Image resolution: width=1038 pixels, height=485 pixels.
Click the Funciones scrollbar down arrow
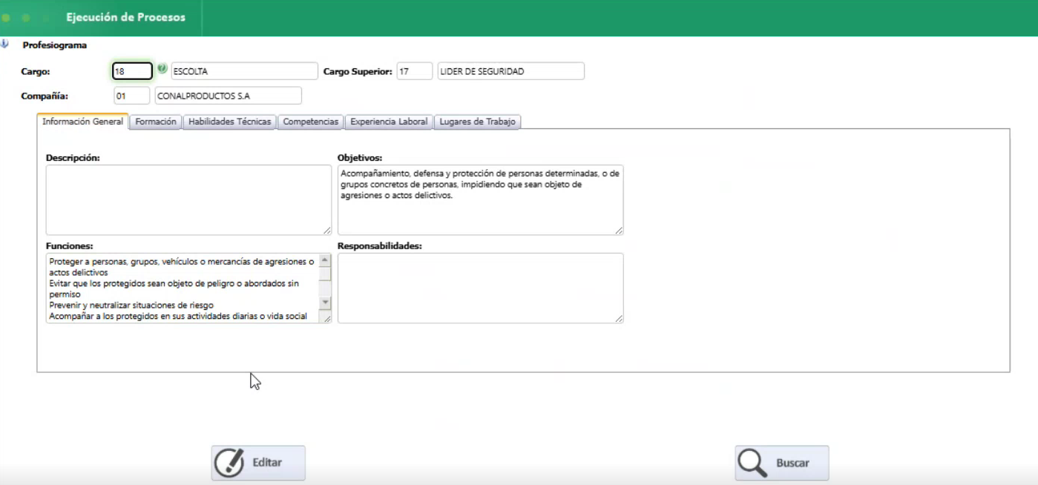click(325, 303)
